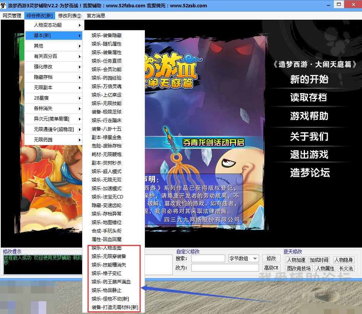Expand the 各种消失 submenu
362x314 pixels.
point(54,109)
